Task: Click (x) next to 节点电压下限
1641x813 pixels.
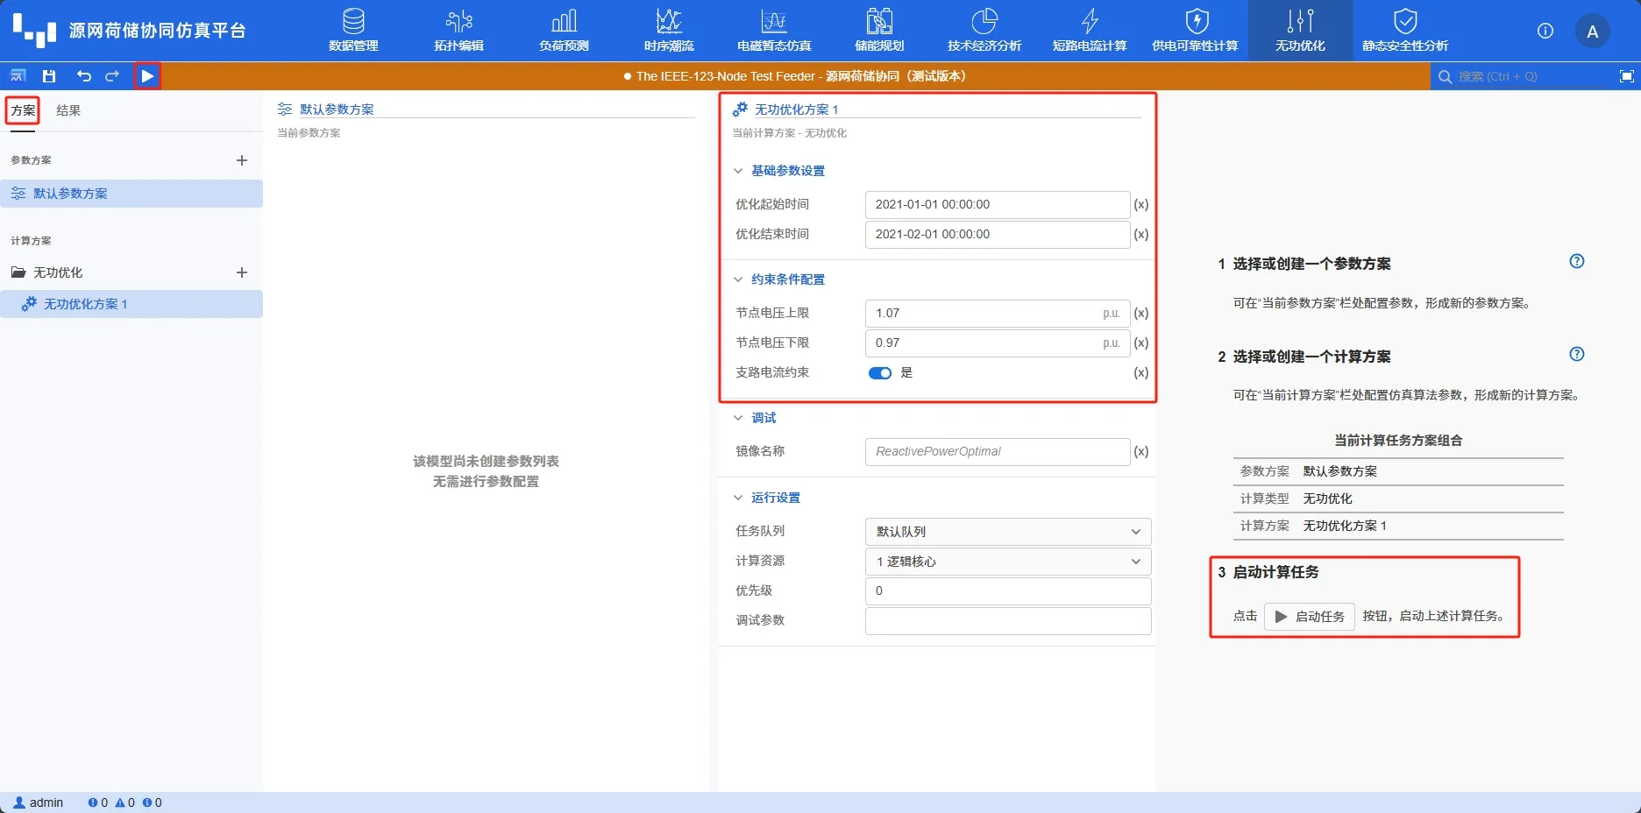Action: coord(1141,343)
